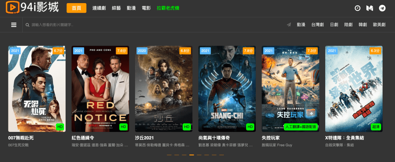This screenshot has height=162, width=395.
Task: Click the 6.3分 rating badge
Action: coord(376,51)
